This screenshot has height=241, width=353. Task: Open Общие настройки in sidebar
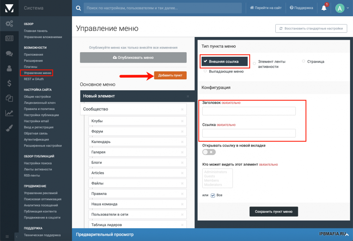tap(37, 97)
